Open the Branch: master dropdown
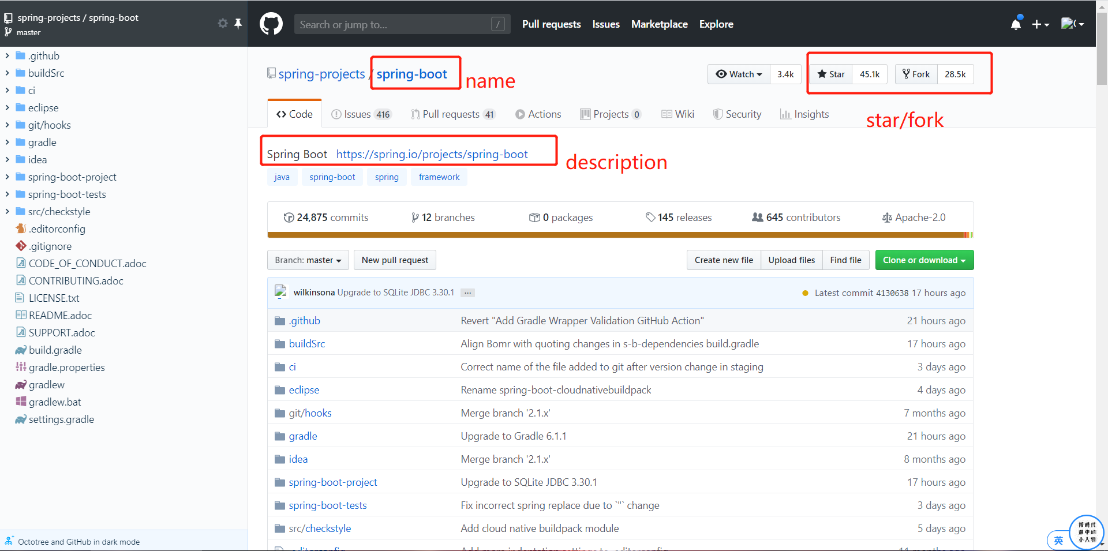This screenshot has width=1108, height=551. coord(308,260)
